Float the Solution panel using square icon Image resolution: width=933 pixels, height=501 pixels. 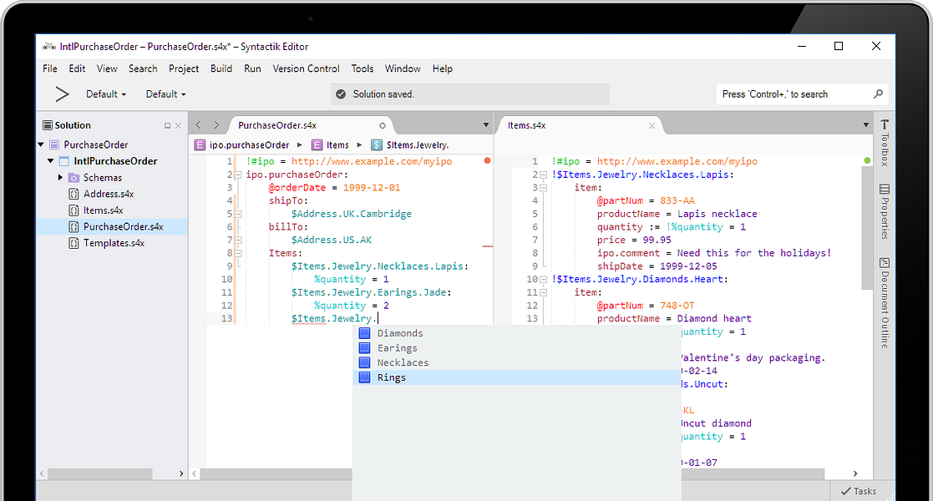[168, 125]
